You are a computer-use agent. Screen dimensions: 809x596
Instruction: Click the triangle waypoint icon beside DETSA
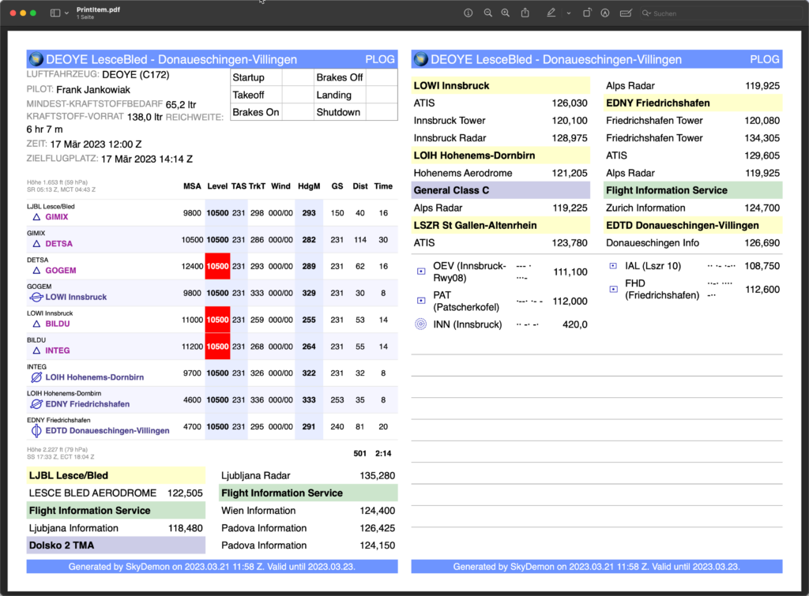(x=36, y=244)
